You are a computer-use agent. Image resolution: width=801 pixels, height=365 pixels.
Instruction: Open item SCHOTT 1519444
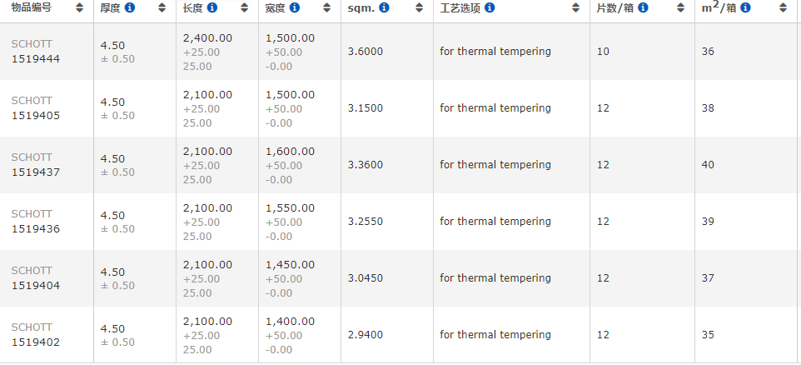35,58
